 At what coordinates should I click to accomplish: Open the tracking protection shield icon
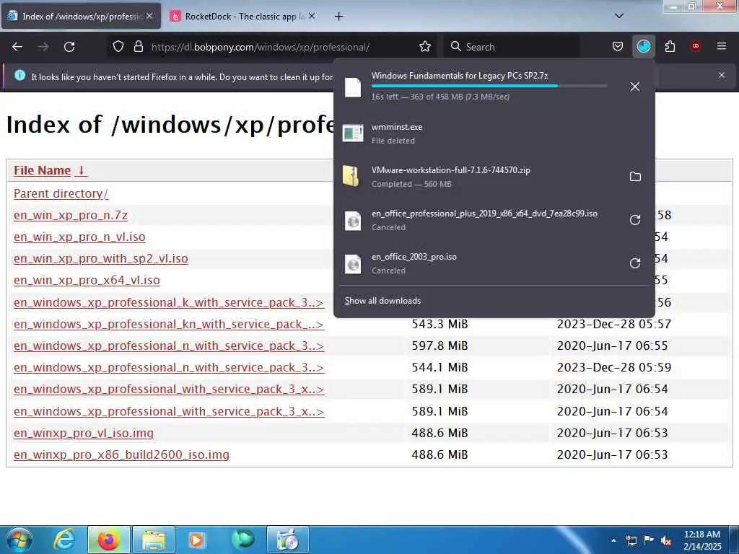118,47
